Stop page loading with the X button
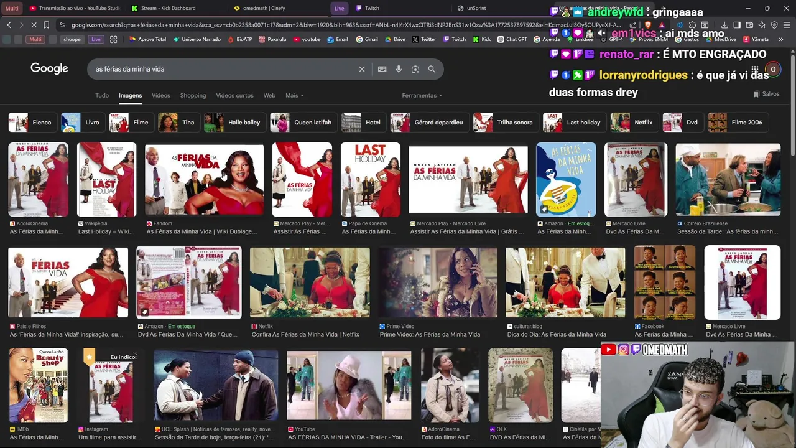The width and height of the screenshot is (796, 448). [32, 25]
